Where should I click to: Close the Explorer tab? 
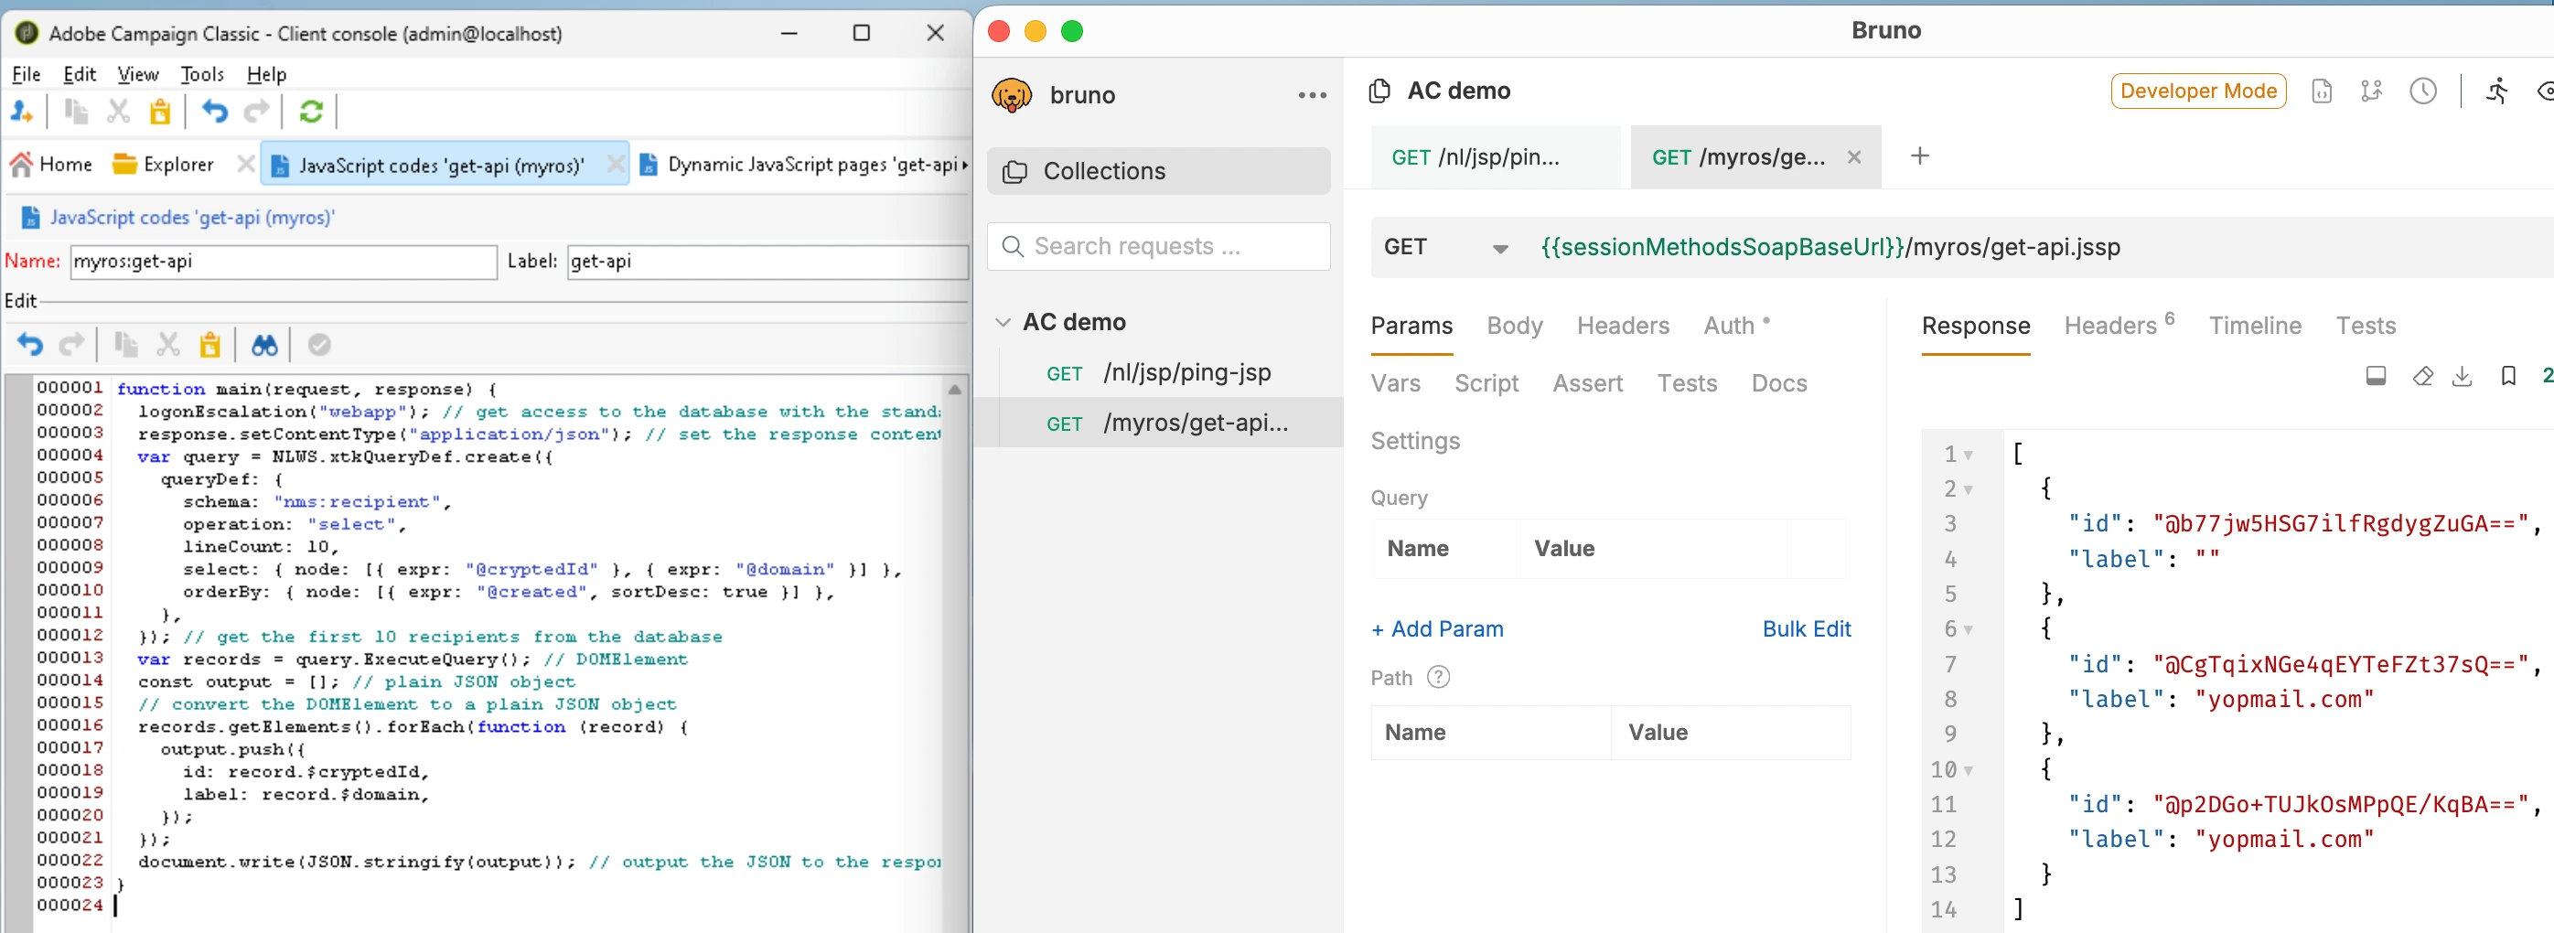(245, 165)
